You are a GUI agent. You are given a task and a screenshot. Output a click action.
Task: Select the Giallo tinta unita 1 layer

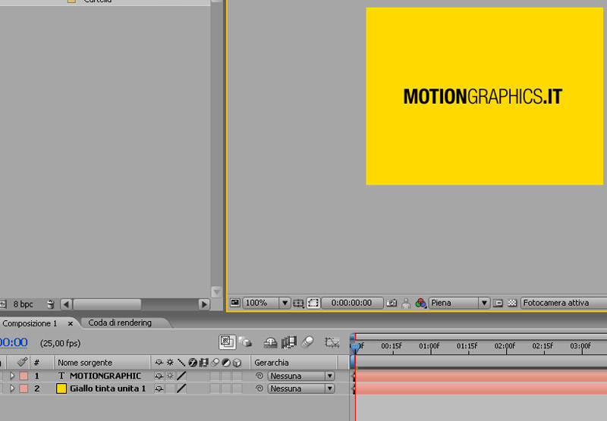(x=108, y=388)
